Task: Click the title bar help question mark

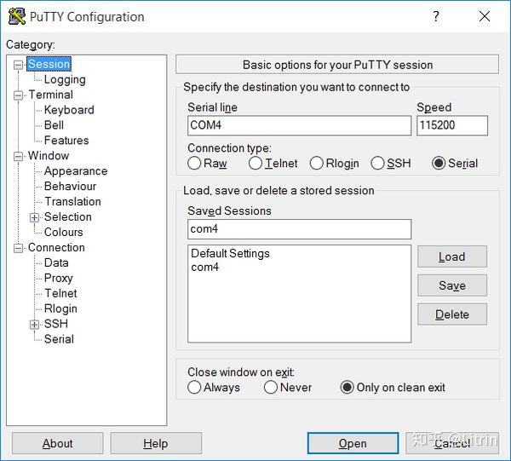Action: click(436, 16)
